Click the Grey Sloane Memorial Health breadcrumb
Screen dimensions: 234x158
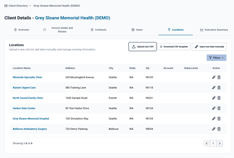point(57,6)
